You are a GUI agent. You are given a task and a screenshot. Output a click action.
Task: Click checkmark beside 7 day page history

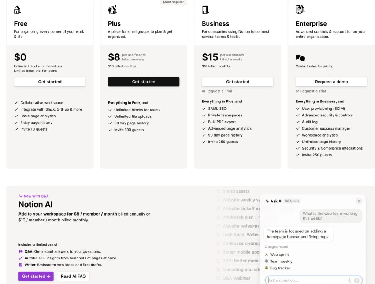point(16,123)
